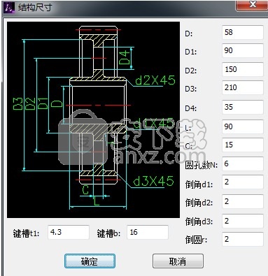The height and width of the screenshot is (276, 268).
Task: Focus the 倒角d3 input field
Action: tap(243, 221)
